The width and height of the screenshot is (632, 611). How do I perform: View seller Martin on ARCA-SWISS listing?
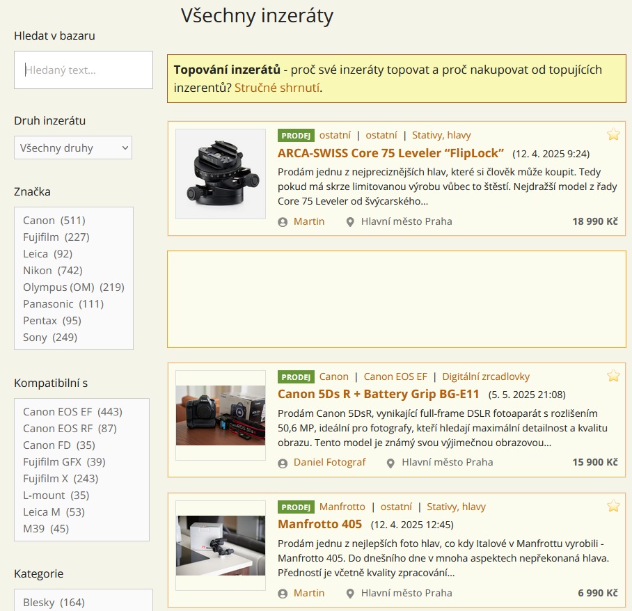[309, 221]
